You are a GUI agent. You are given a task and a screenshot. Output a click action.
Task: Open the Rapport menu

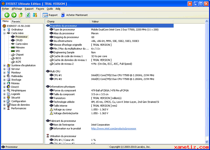[x=29, y=9]
